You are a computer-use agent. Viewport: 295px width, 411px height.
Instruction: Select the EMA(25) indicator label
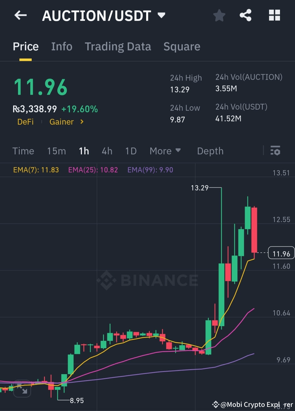tap(93, 170)
